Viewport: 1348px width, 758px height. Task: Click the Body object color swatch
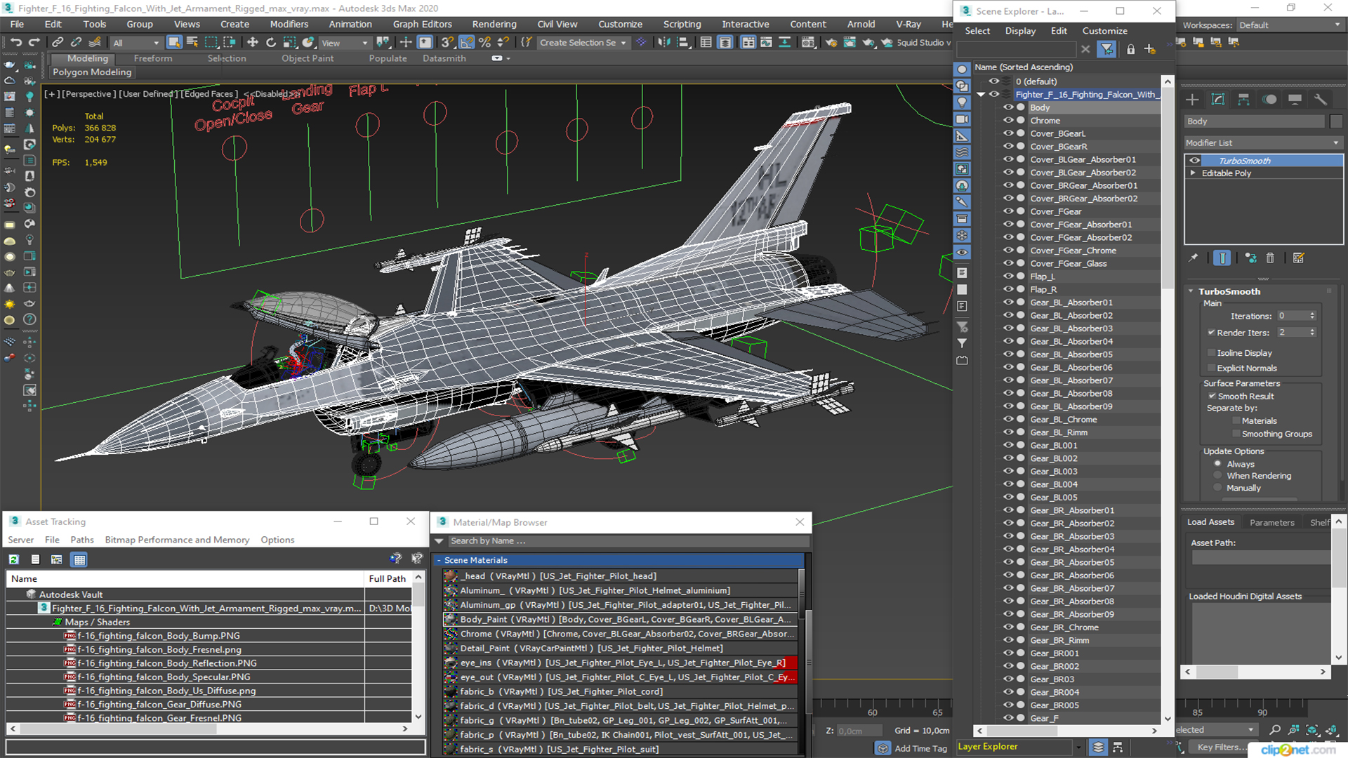point(1335,121)
